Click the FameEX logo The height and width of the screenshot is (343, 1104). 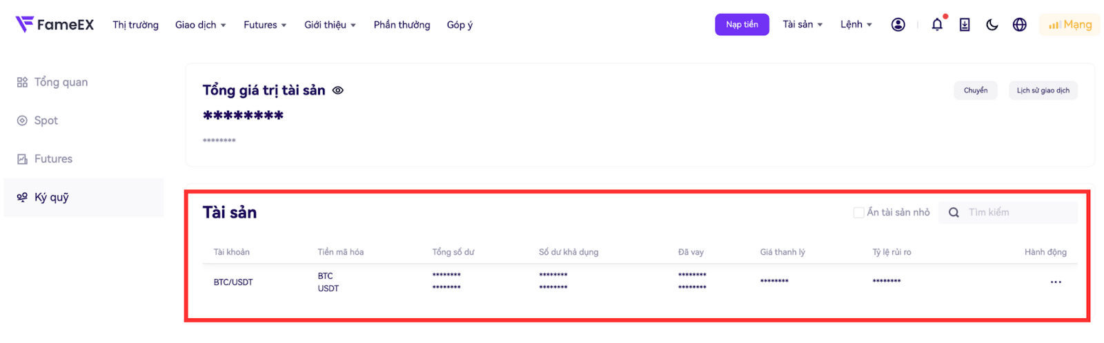(55, 25)
